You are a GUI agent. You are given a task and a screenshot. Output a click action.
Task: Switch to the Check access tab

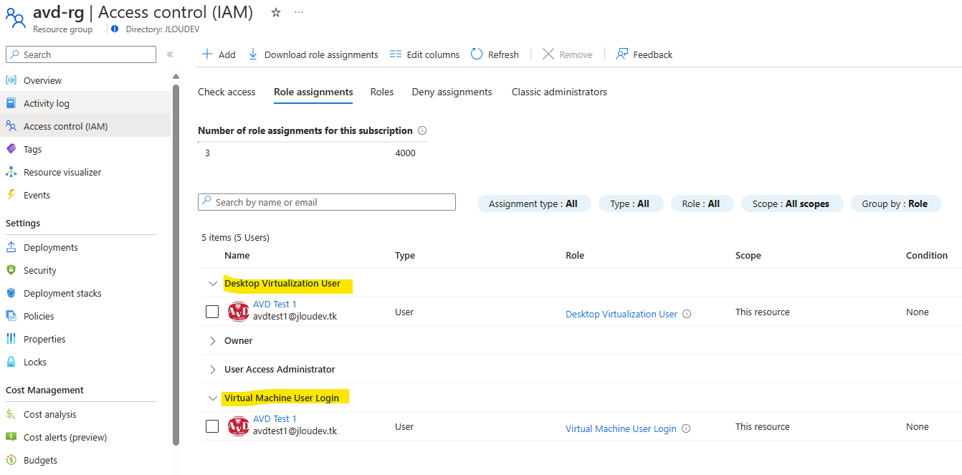(x=227, y=92)
